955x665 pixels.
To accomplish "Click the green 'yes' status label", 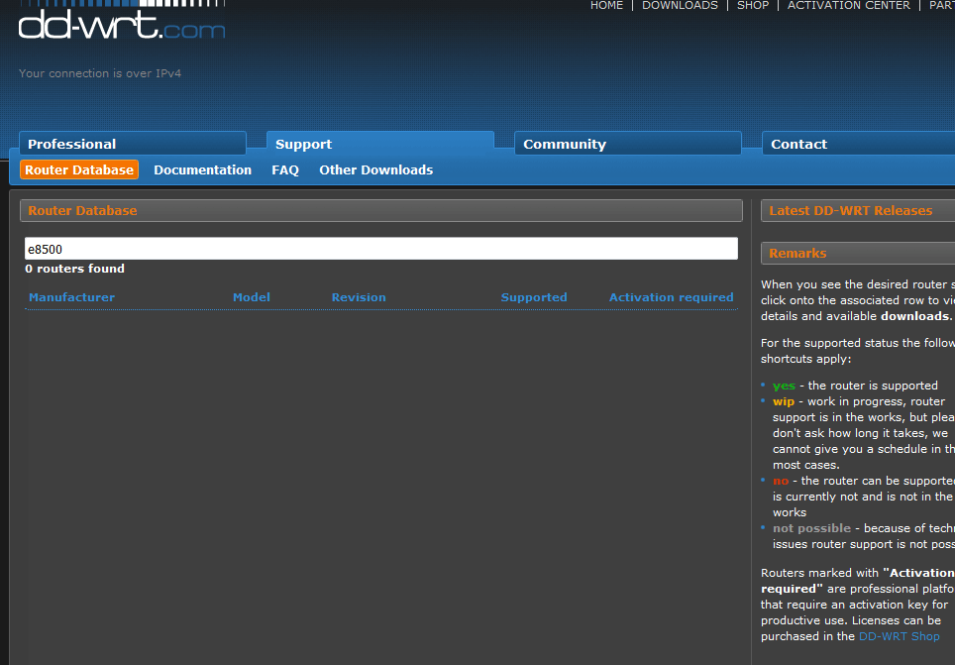I will pyautogui.click(x=784, y=386).
